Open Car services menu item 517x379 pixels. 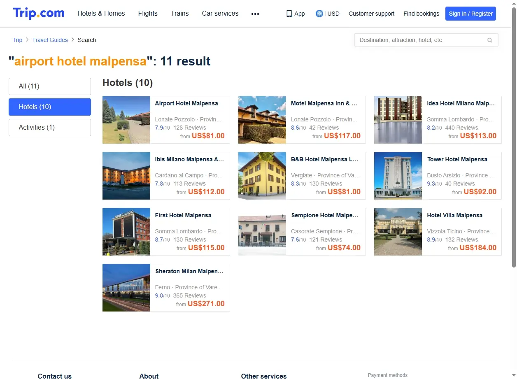click(x=220, y=14)
